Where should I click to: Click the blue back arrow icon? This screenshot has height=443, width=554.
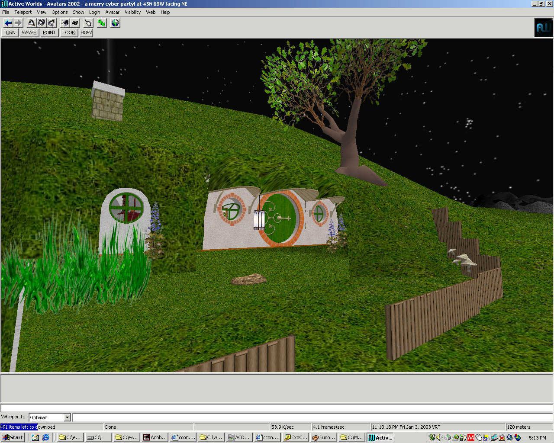pos(8,23)
